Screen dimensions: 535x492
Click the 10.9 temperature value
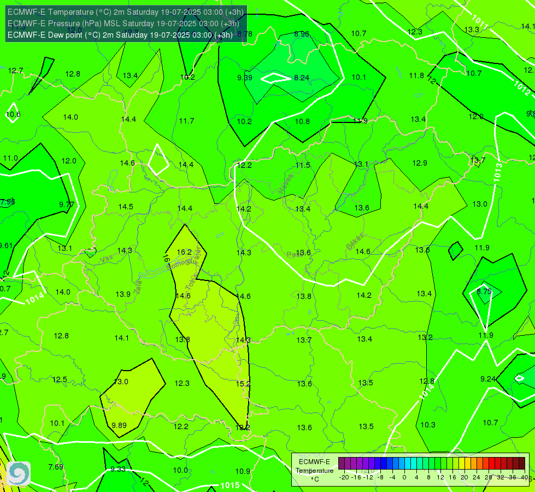243,472
